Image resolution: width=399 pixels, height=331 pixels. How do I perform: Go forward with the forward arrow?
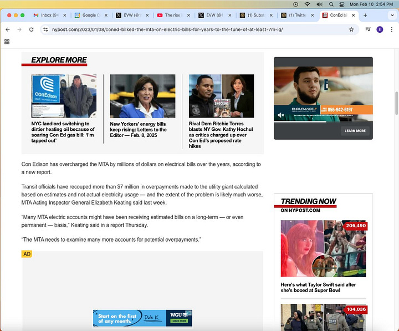coord(19,29)
